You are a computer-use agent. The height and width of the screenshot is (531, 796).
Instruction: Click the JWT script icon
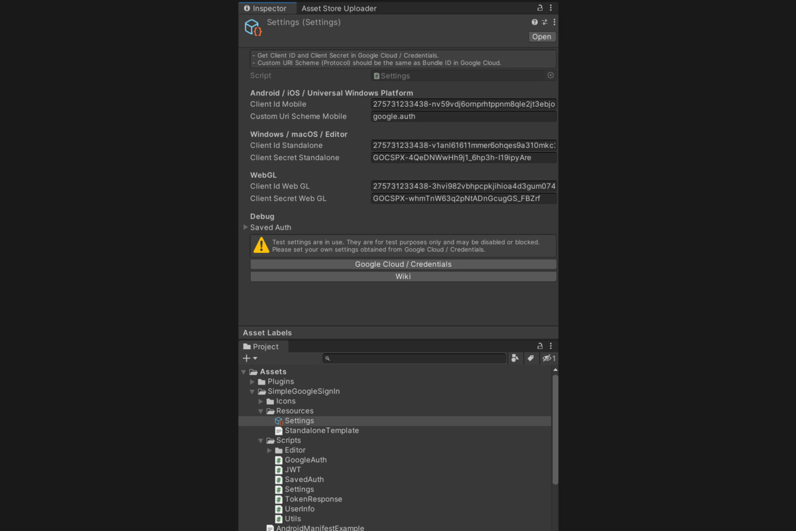[279, 470]
